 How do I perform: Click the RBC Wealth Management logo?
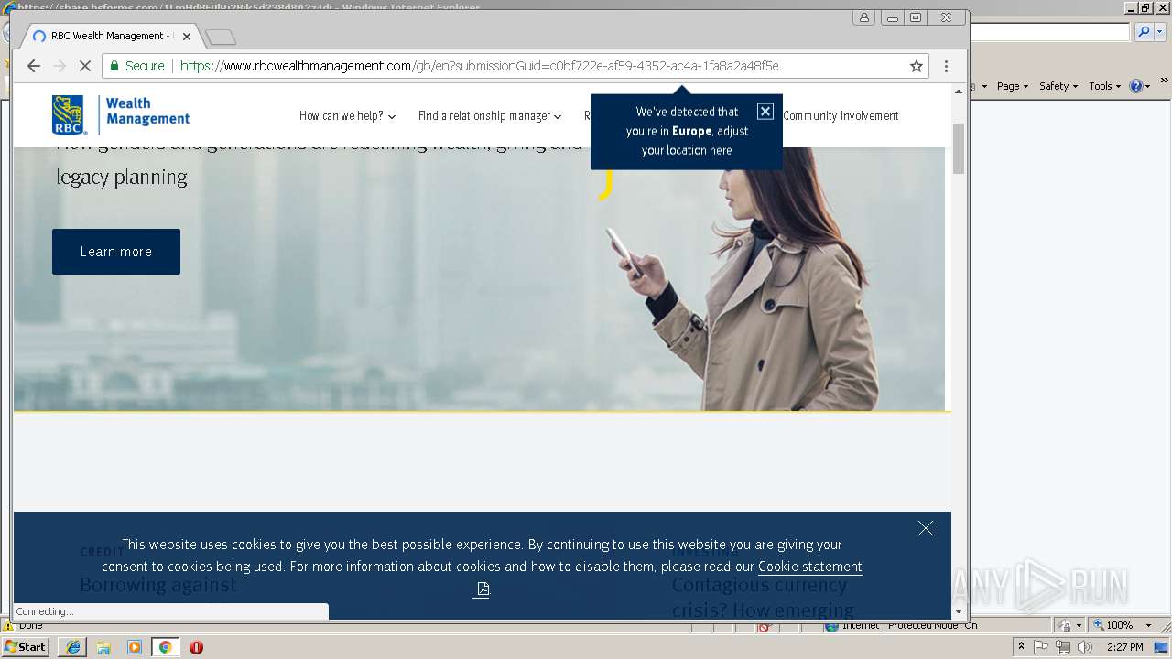point(120,115)
